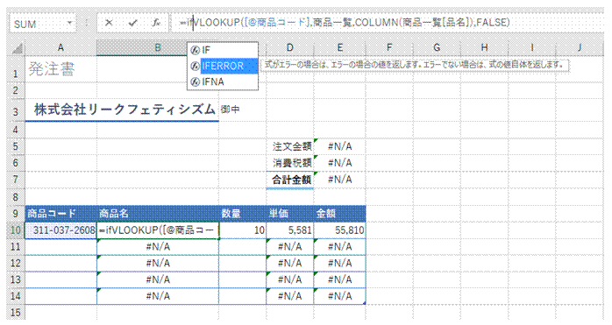Click the #N/A value next to 合計金額
The width and height of the screenshot is (612, 325).
click(339, 180)
